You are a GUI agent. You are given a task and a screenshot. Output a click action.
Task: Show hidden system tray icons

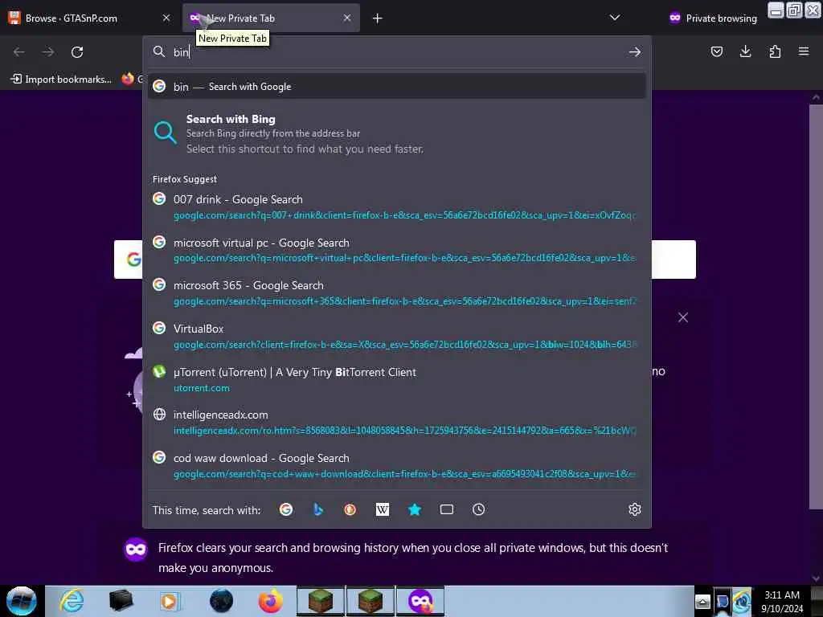[702, 602]
